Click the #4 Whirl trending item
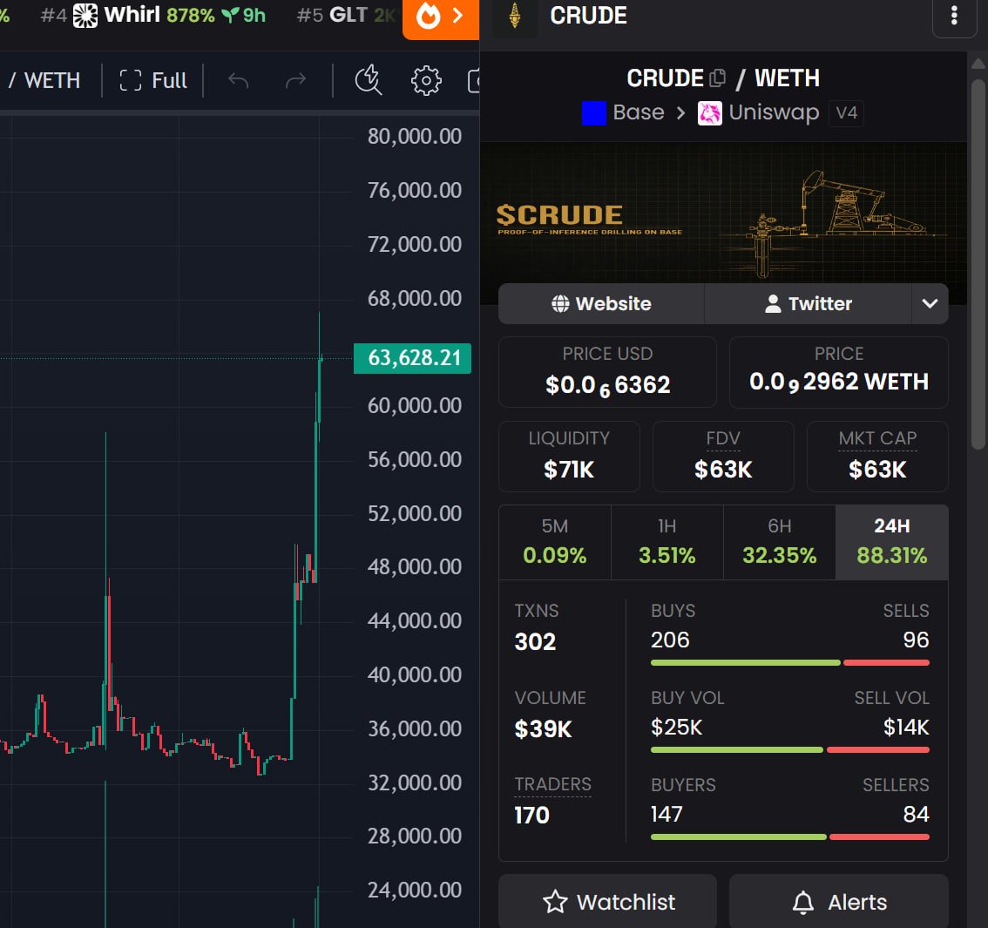988x928 pixels. (x=153, y=15)
